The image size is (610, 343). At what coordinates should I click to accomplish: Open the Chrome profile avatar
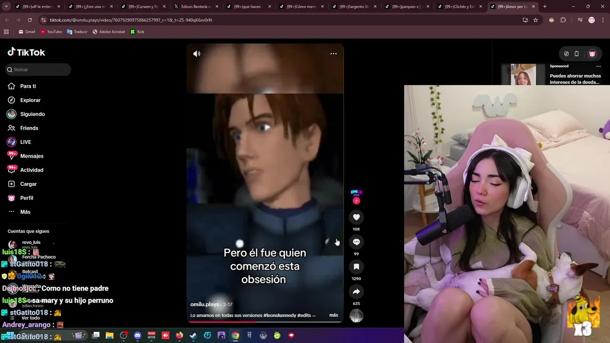(591, 20)
